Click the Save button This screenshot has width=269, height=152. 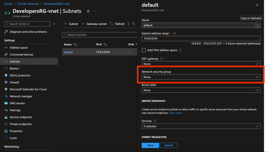pos(150,145)
